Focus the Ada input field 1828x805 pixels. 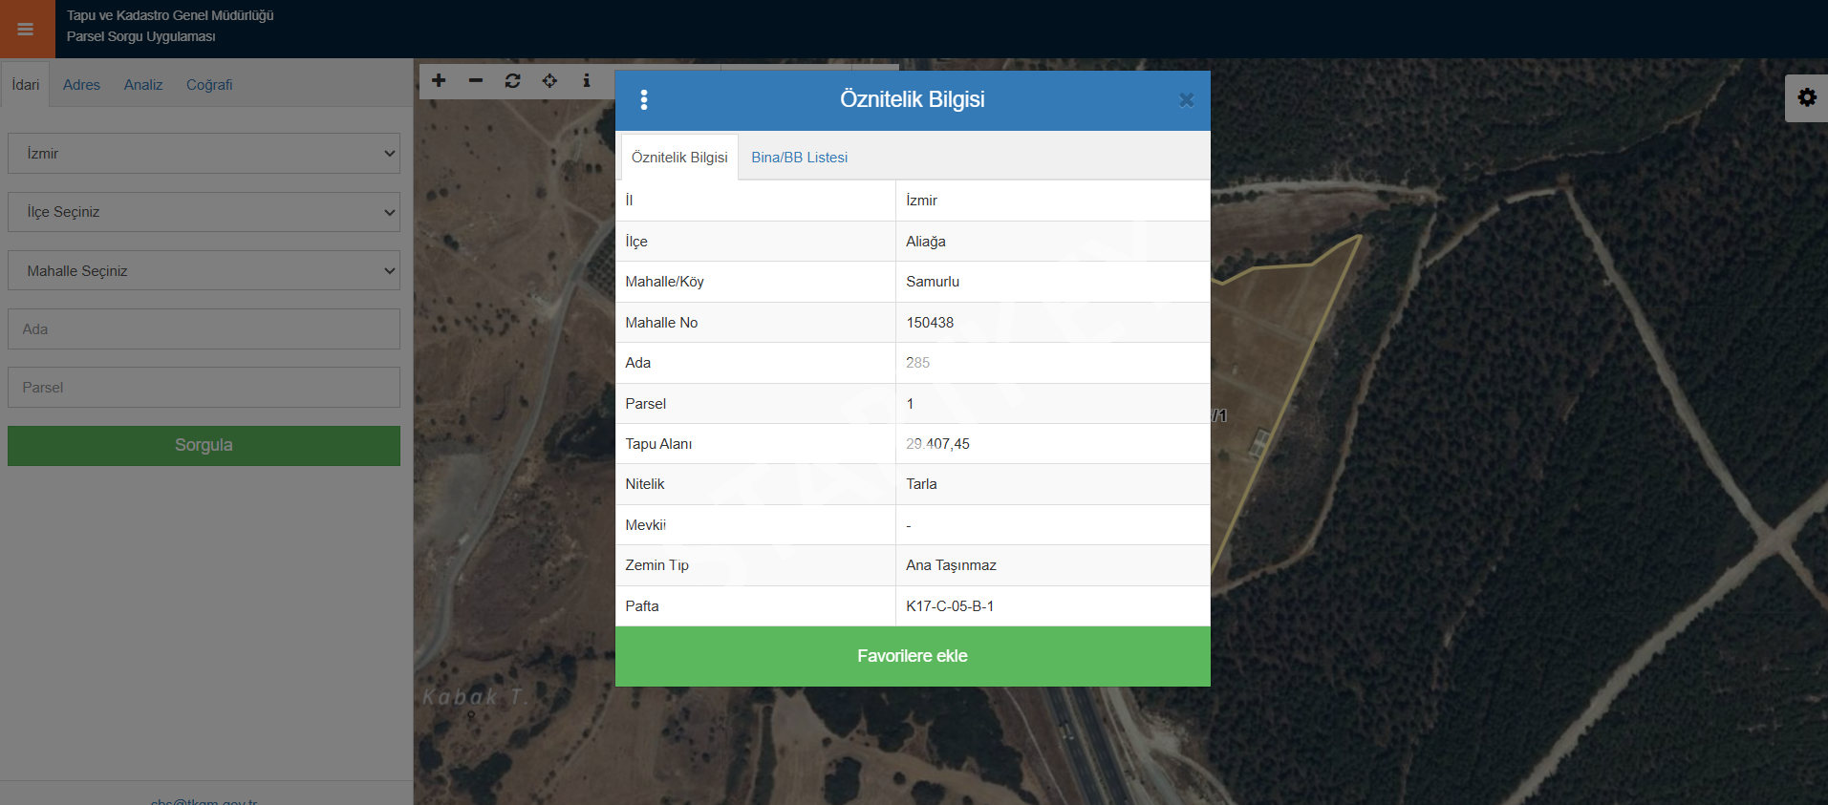(204, 329)
